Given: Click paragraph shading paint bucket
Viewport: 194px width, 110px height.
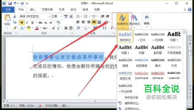Looking at the screenshot, I should pyautogui.click(x=78, y=28).
